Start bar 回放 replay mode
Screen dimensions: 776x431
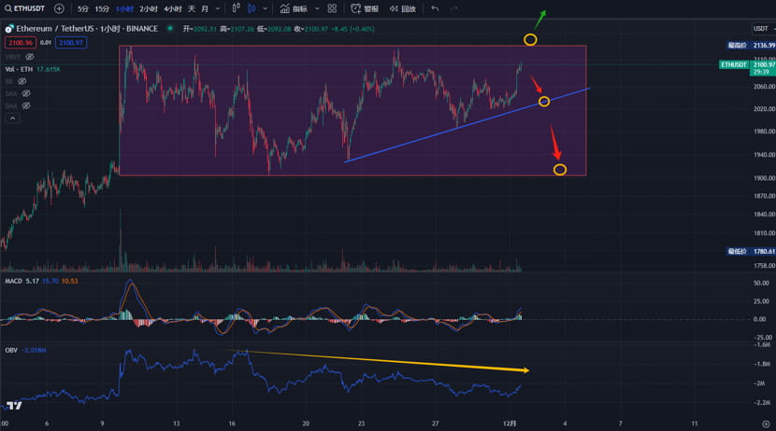[x=403, y=9]
